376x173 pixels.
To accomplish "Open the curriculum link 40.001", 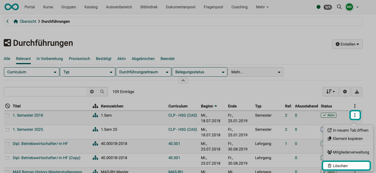I will 174,144.
